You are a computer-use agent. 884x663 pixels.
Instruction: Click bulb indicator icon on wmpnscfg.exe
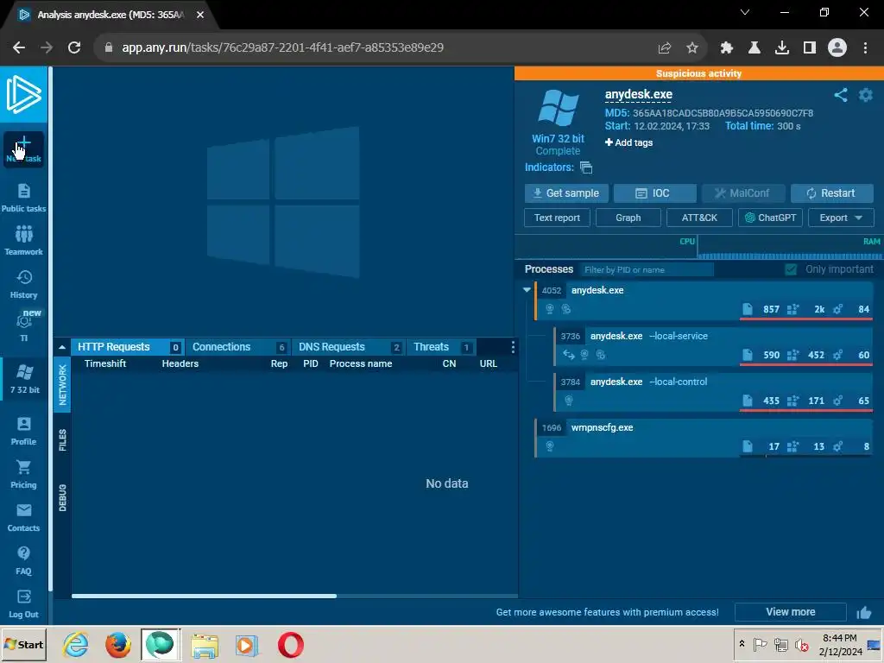(x=550, y=446)
